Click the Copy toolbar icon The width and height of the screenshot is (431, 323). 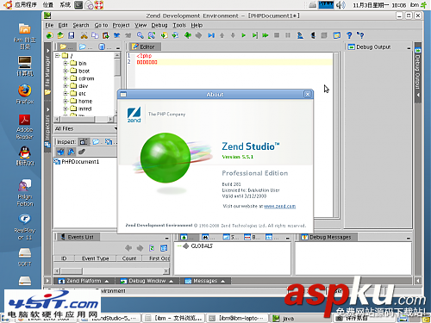95,35
